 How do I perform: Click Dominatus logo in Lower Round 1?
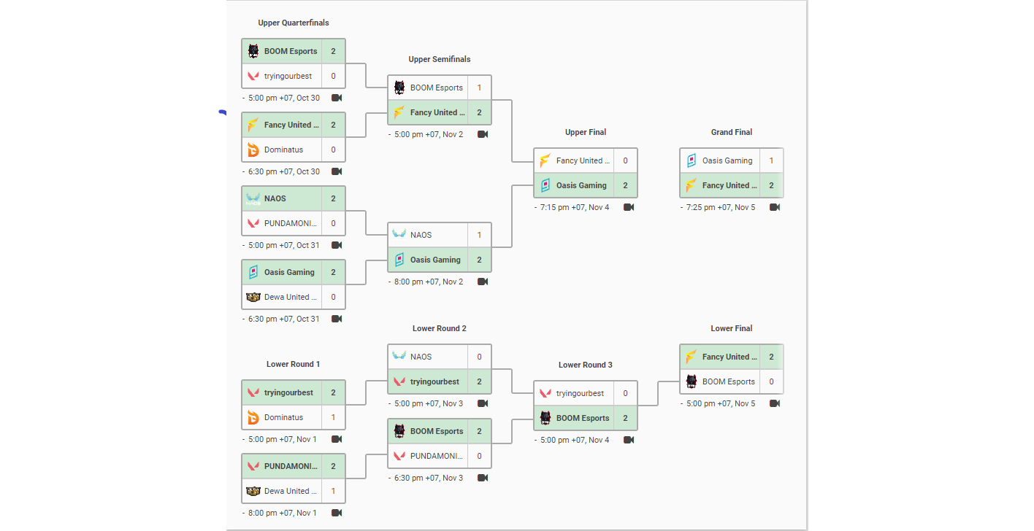point(253,417)
